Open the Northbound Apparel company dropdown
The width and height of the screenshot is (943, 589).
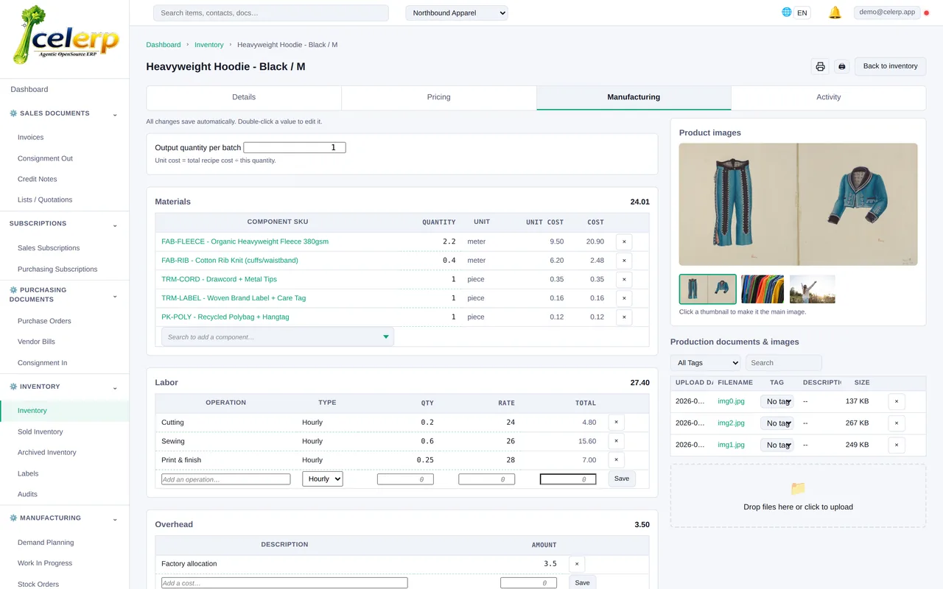457,13
